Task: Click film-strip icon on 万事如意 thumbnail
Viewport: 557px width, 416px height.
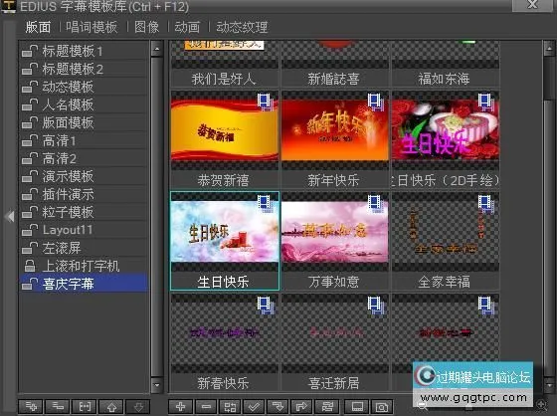Action: (375, 203)
